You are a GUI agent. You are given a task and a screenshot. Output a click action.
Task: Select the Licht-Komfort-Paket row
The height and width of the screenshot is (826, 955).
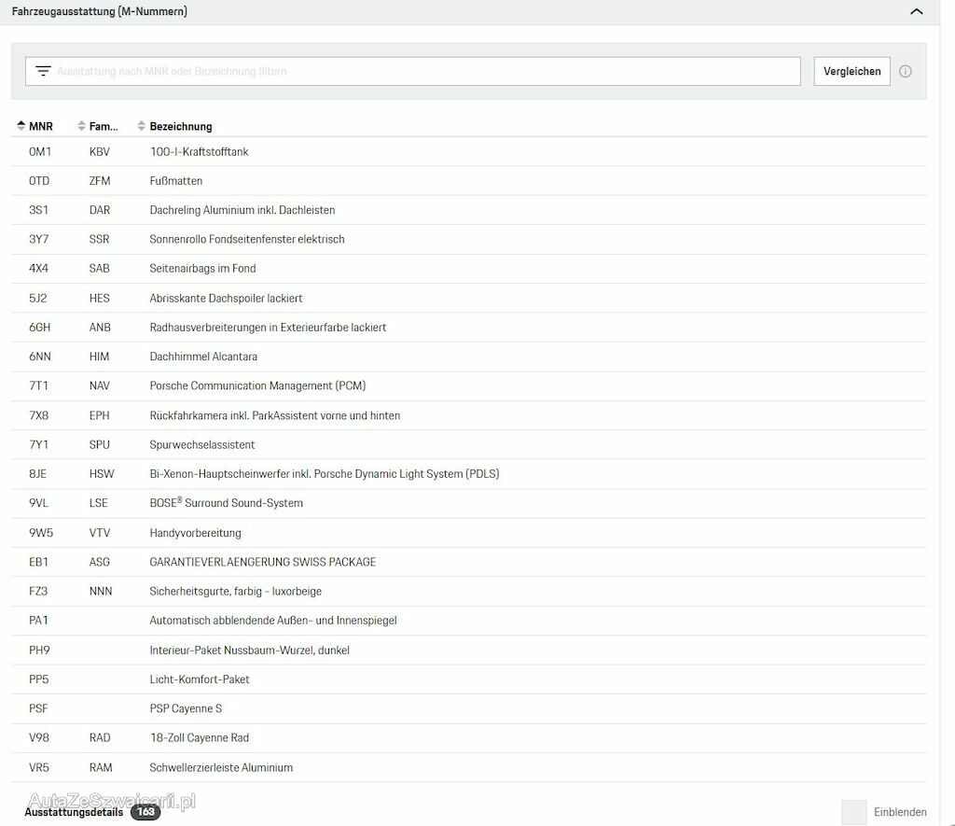pos(200,679)
